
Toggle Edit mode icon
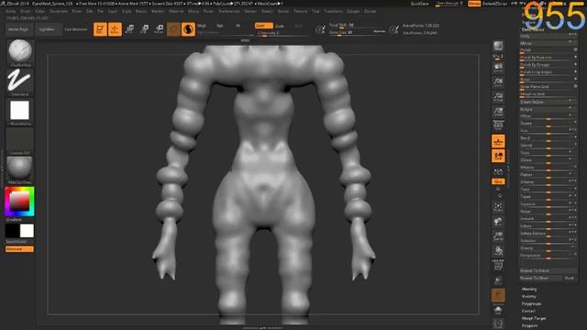(100, 29)
